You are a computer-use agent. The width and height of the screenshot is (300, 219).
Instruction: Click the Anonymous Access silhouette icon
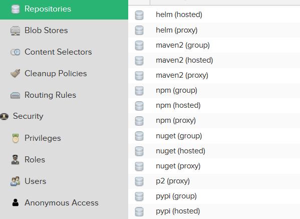pyautogui.click(x=16, y=202)
